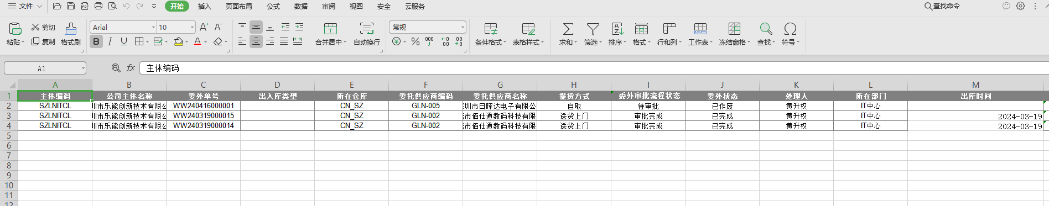1049x206 pixels.
Task: Click the 求和 sum sigma icon
Action: (568, 29)
